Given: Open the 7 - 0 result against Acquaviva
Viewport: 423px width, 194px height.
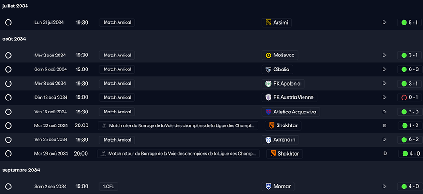Looking at the screenshot, I should click(x=410, y=112).
